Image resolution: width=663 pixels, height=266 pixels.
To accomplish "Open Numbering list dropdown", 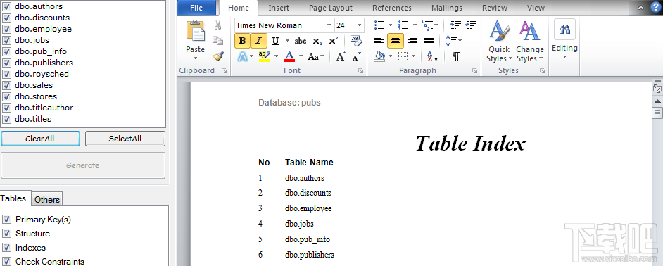I will [415, 25].
